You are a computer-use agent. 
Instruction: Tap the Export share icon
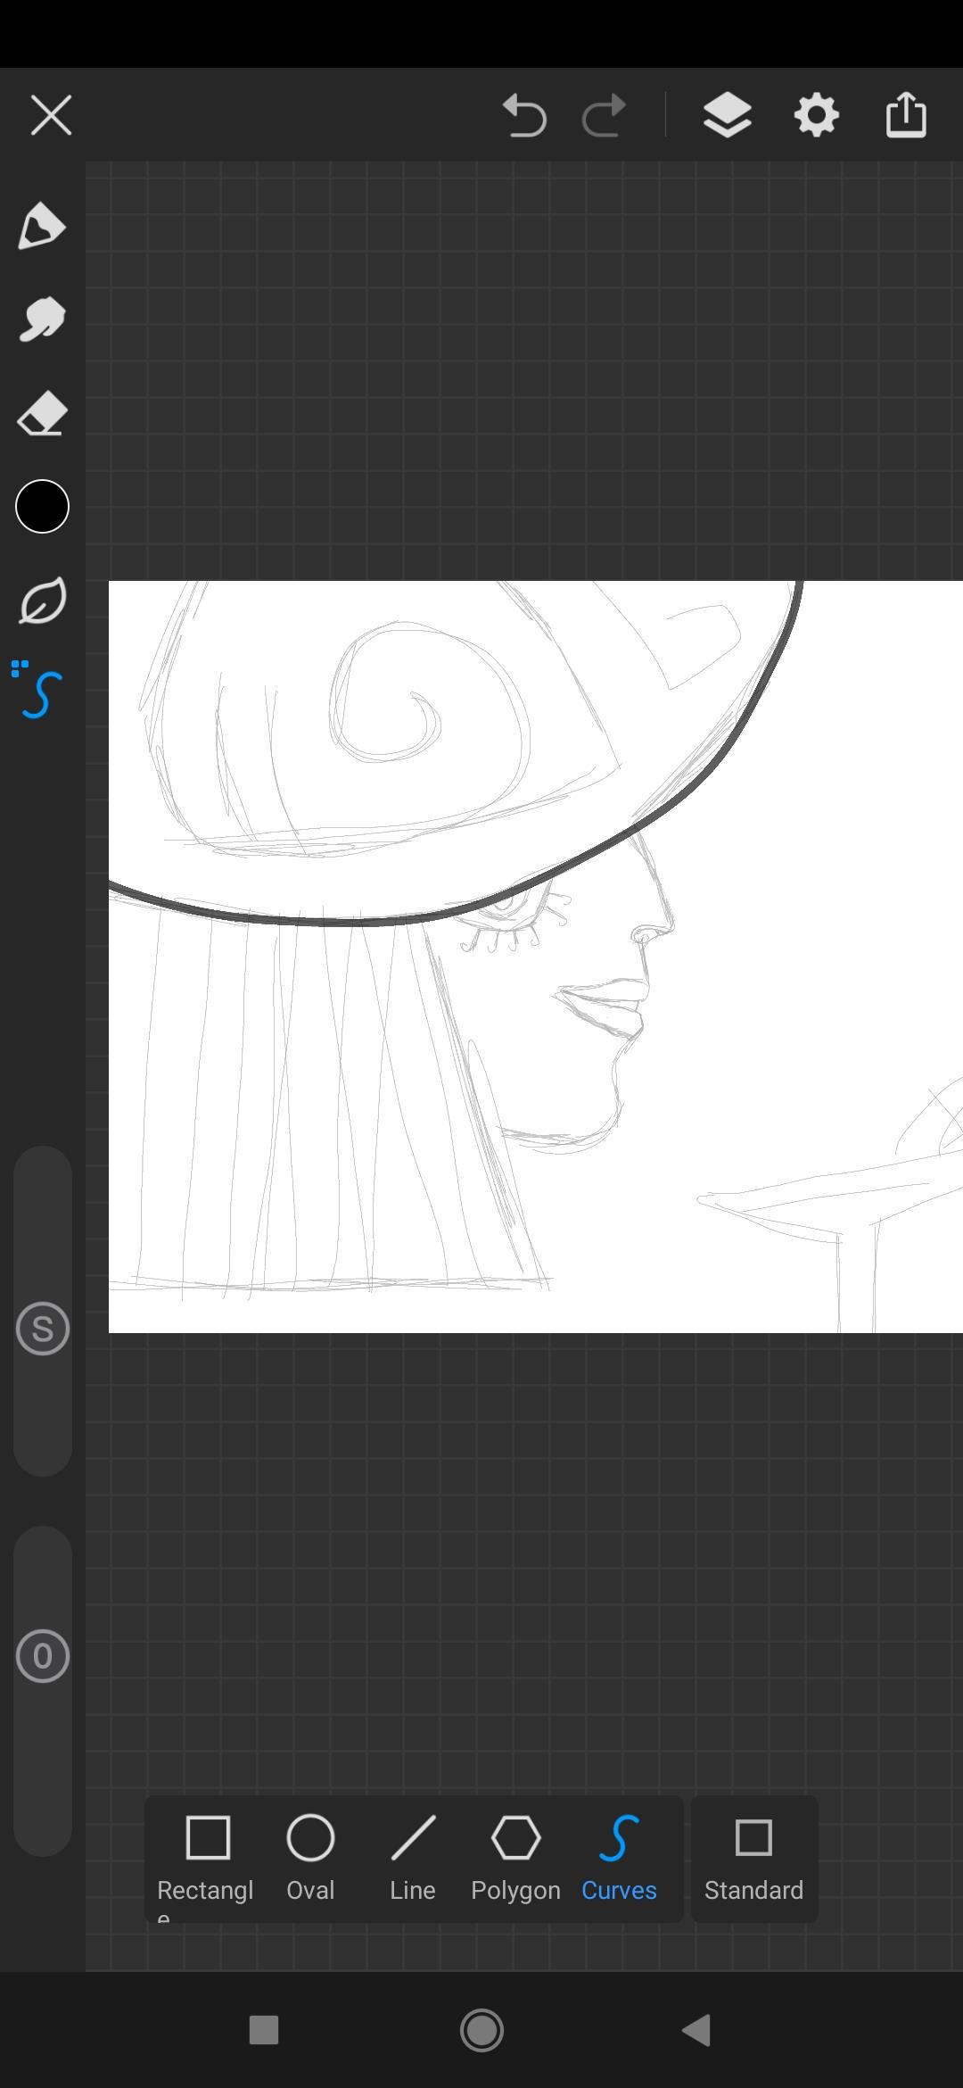pyautogui.click(x=906, y=115)
